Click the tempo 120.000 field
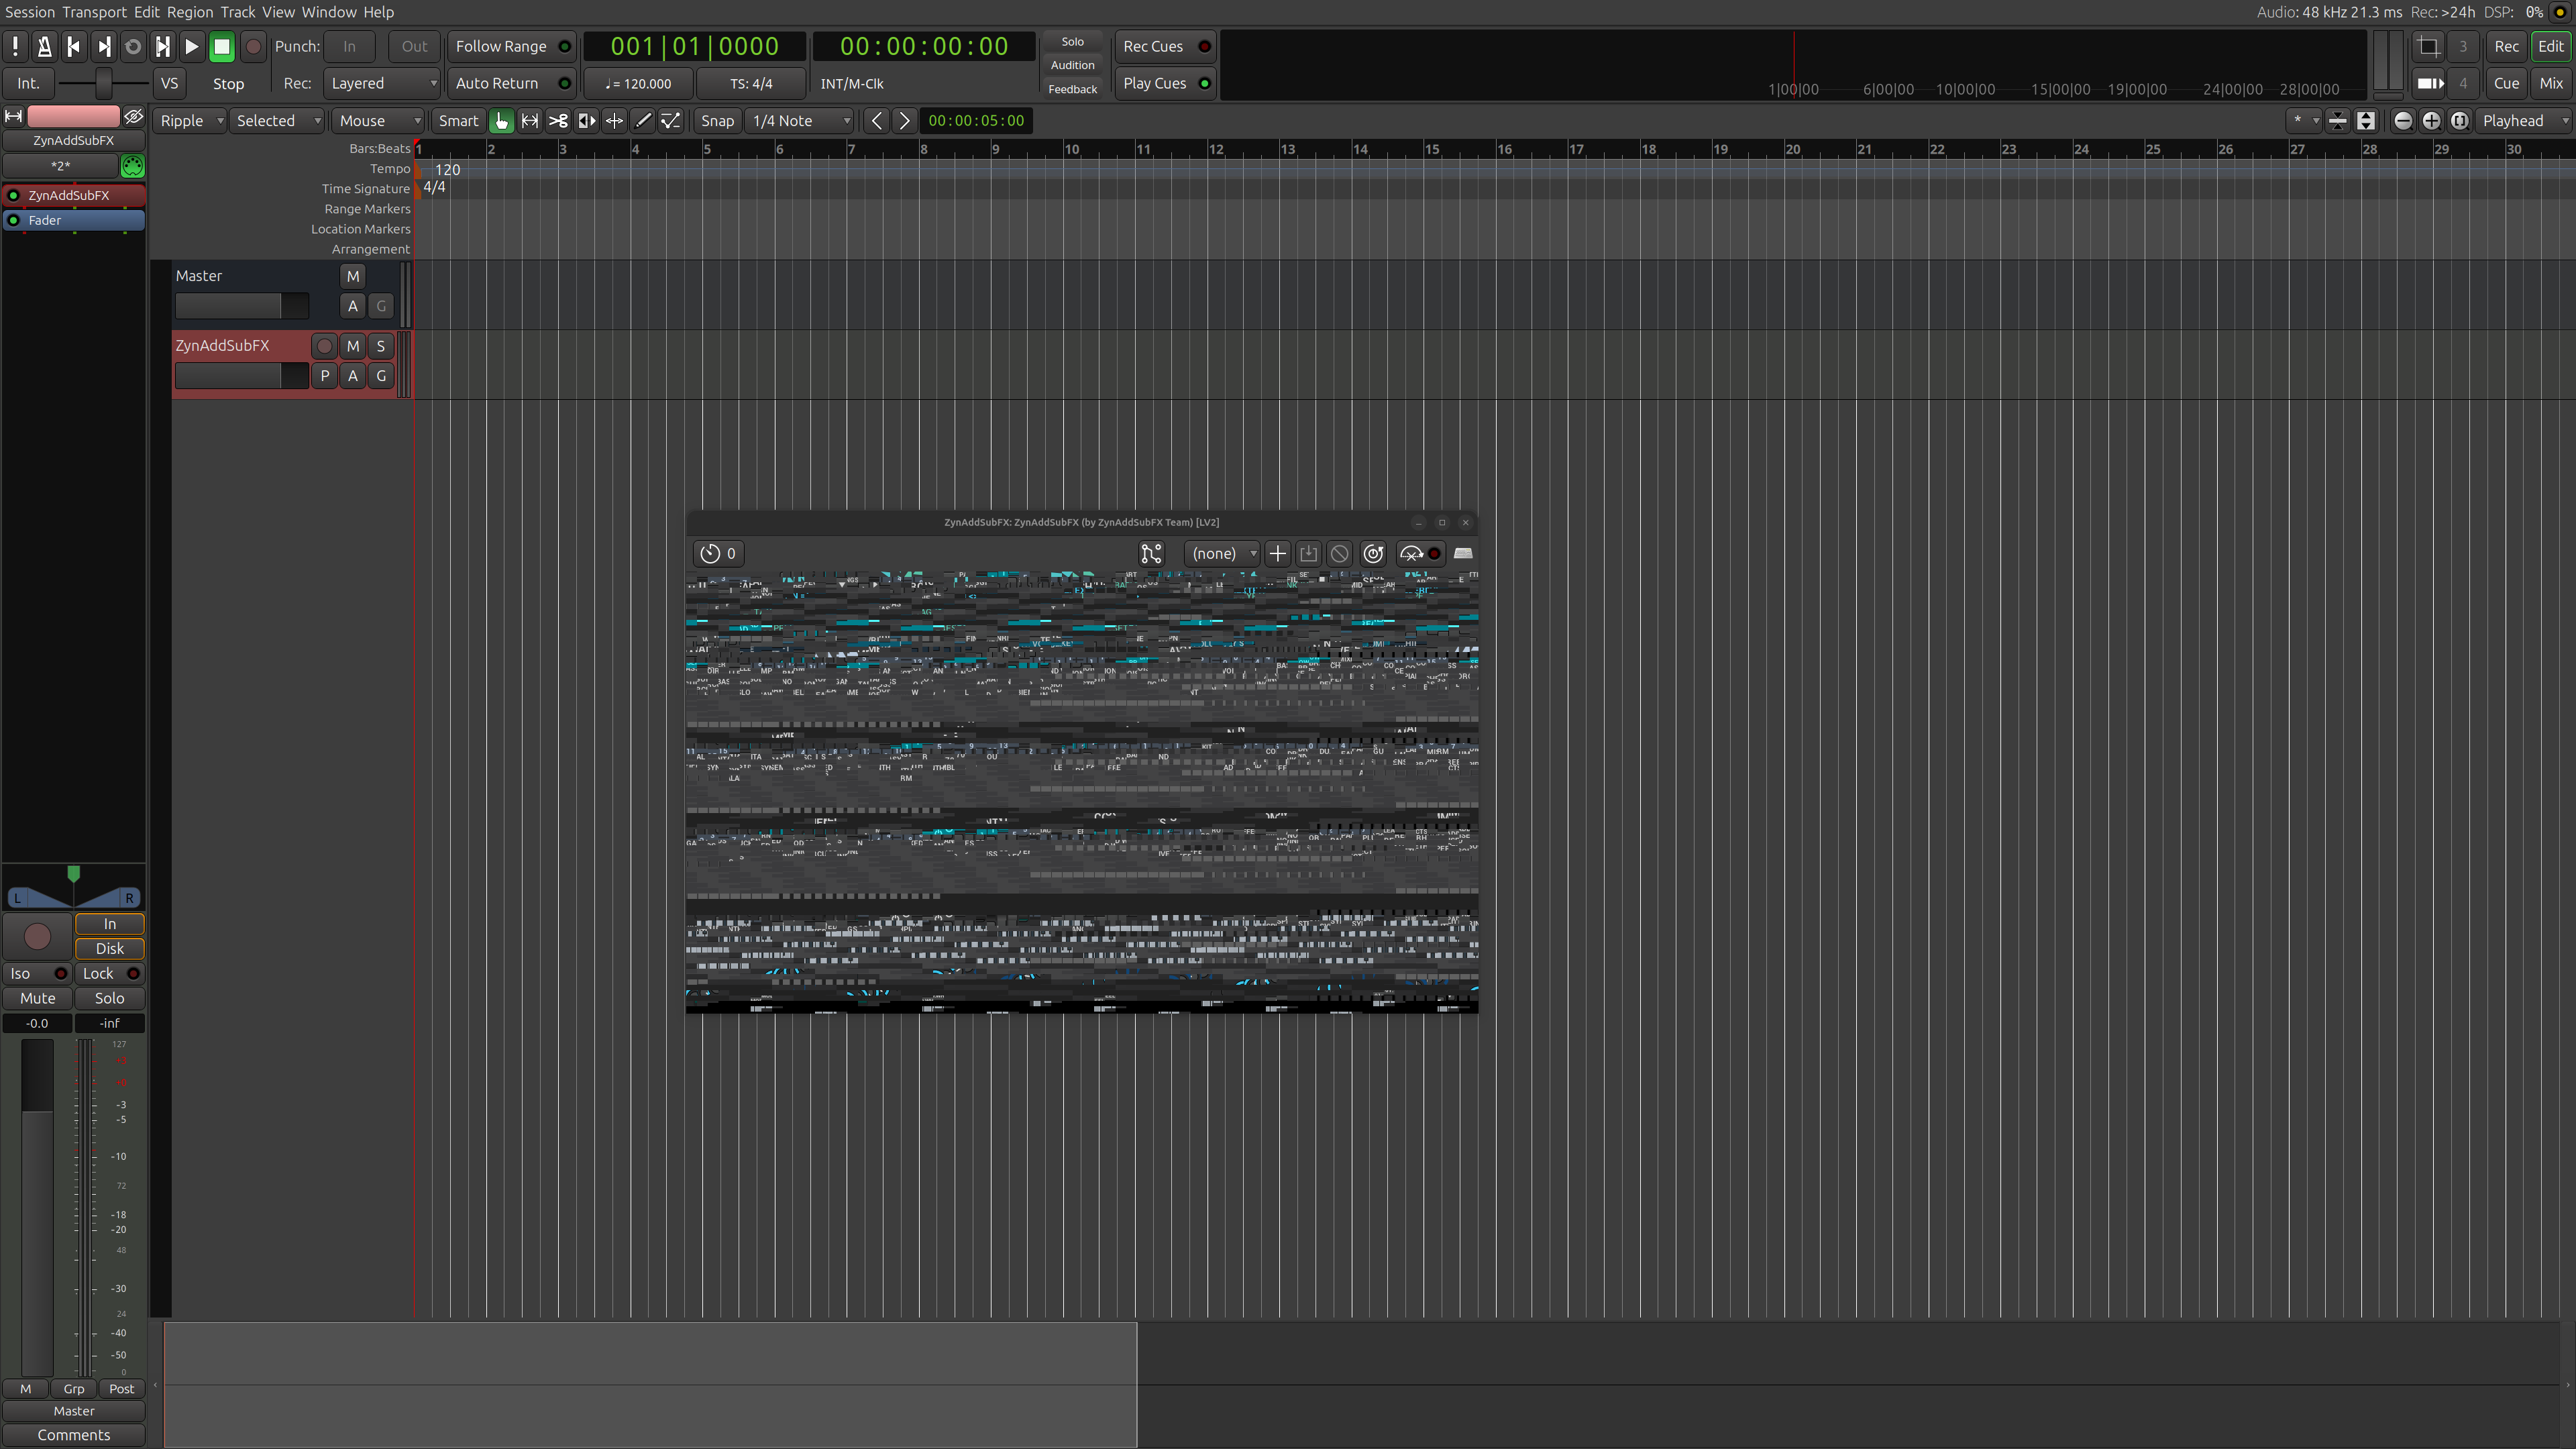Image resolution: width=2576 pixels, height=1449 pixels. 638,83
